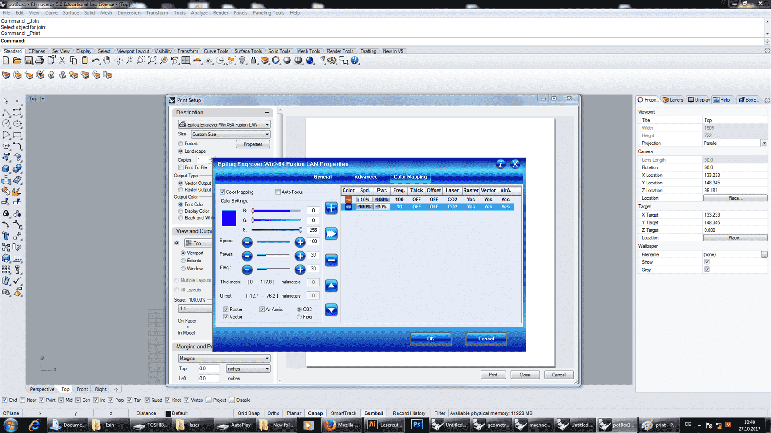Open inches unit dropdown beside Top margin

248,369
